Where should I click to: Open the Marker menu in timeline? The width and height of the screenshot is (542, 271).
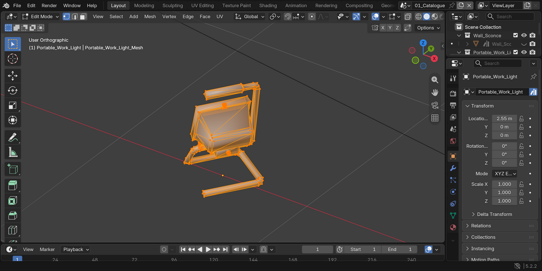(47, 249)
